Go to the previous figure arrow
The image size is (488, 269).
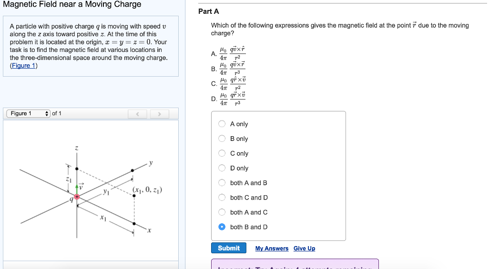click(138, 114)
